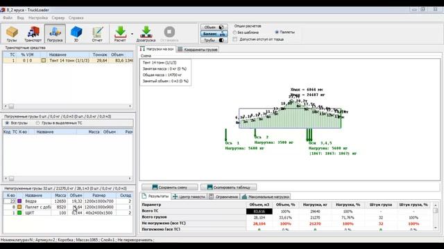Click the Объем, м3 results column header
Image resolution: width=444 pixels, height=249 pixels.
point(259,205)
